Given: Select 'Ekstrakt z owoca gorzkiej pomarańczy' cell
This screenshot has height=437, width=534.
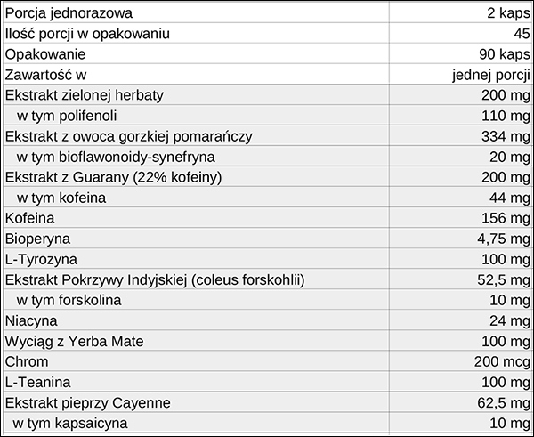Looking at the screenshot, I should (129, 136).
